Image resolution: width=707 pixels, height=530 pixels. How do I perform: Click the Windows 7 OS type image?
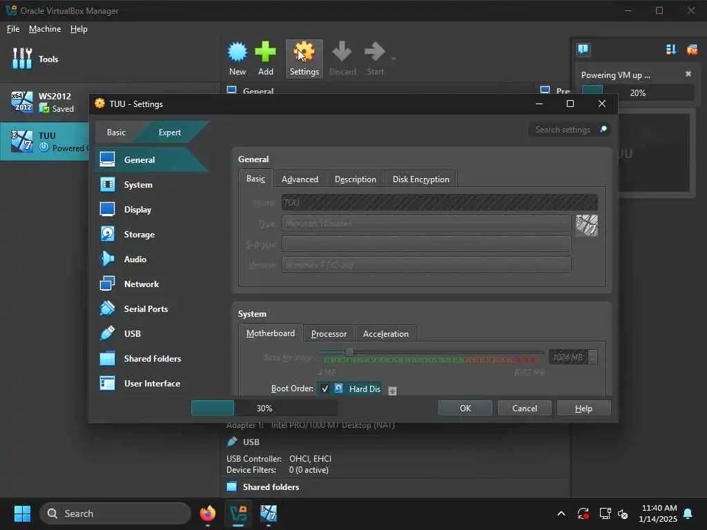[587, 226]
